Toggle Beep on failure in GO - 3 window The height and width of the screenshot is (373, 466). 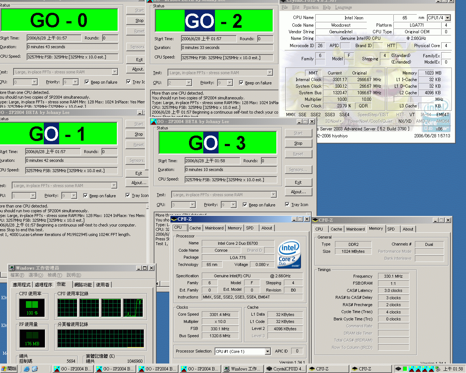245,205
